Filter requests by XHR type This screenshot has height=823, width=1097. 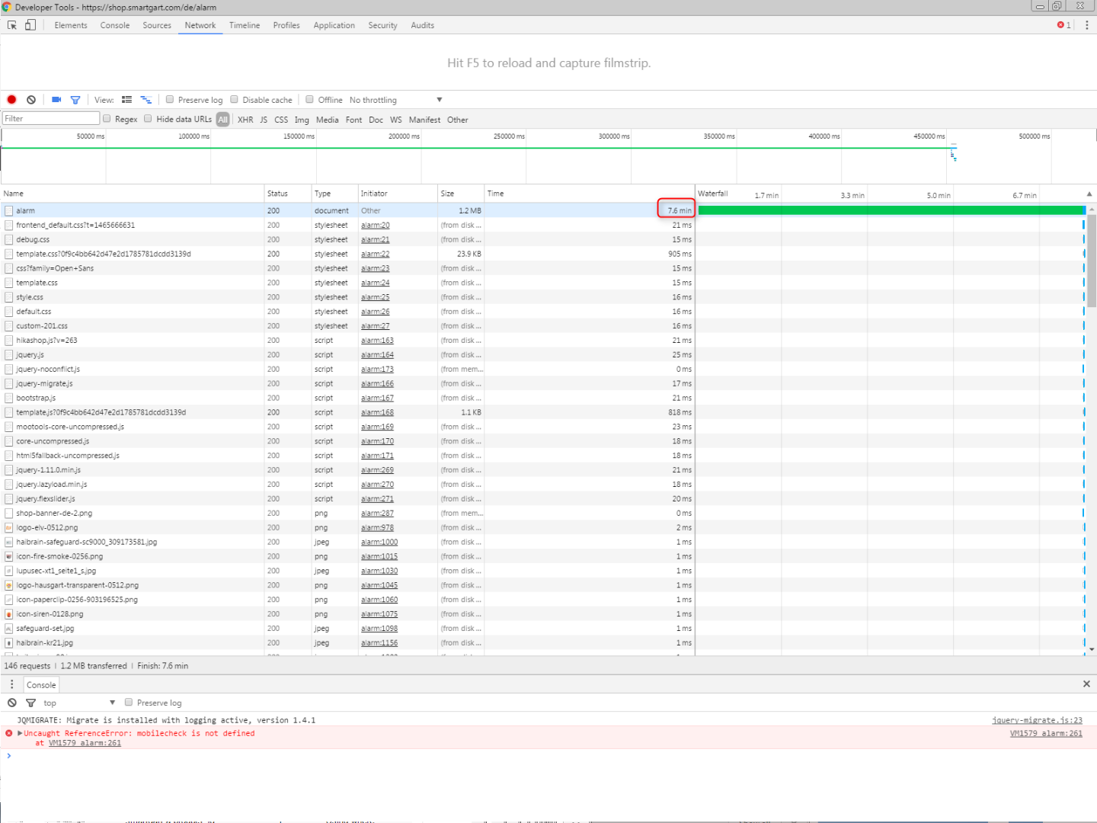[x=245, y=120]
